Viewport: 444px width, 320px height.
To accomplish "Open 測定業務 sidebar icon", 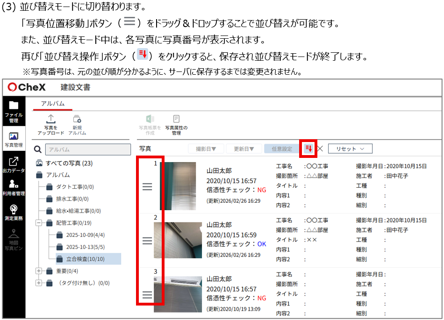I will coord(14,212).
